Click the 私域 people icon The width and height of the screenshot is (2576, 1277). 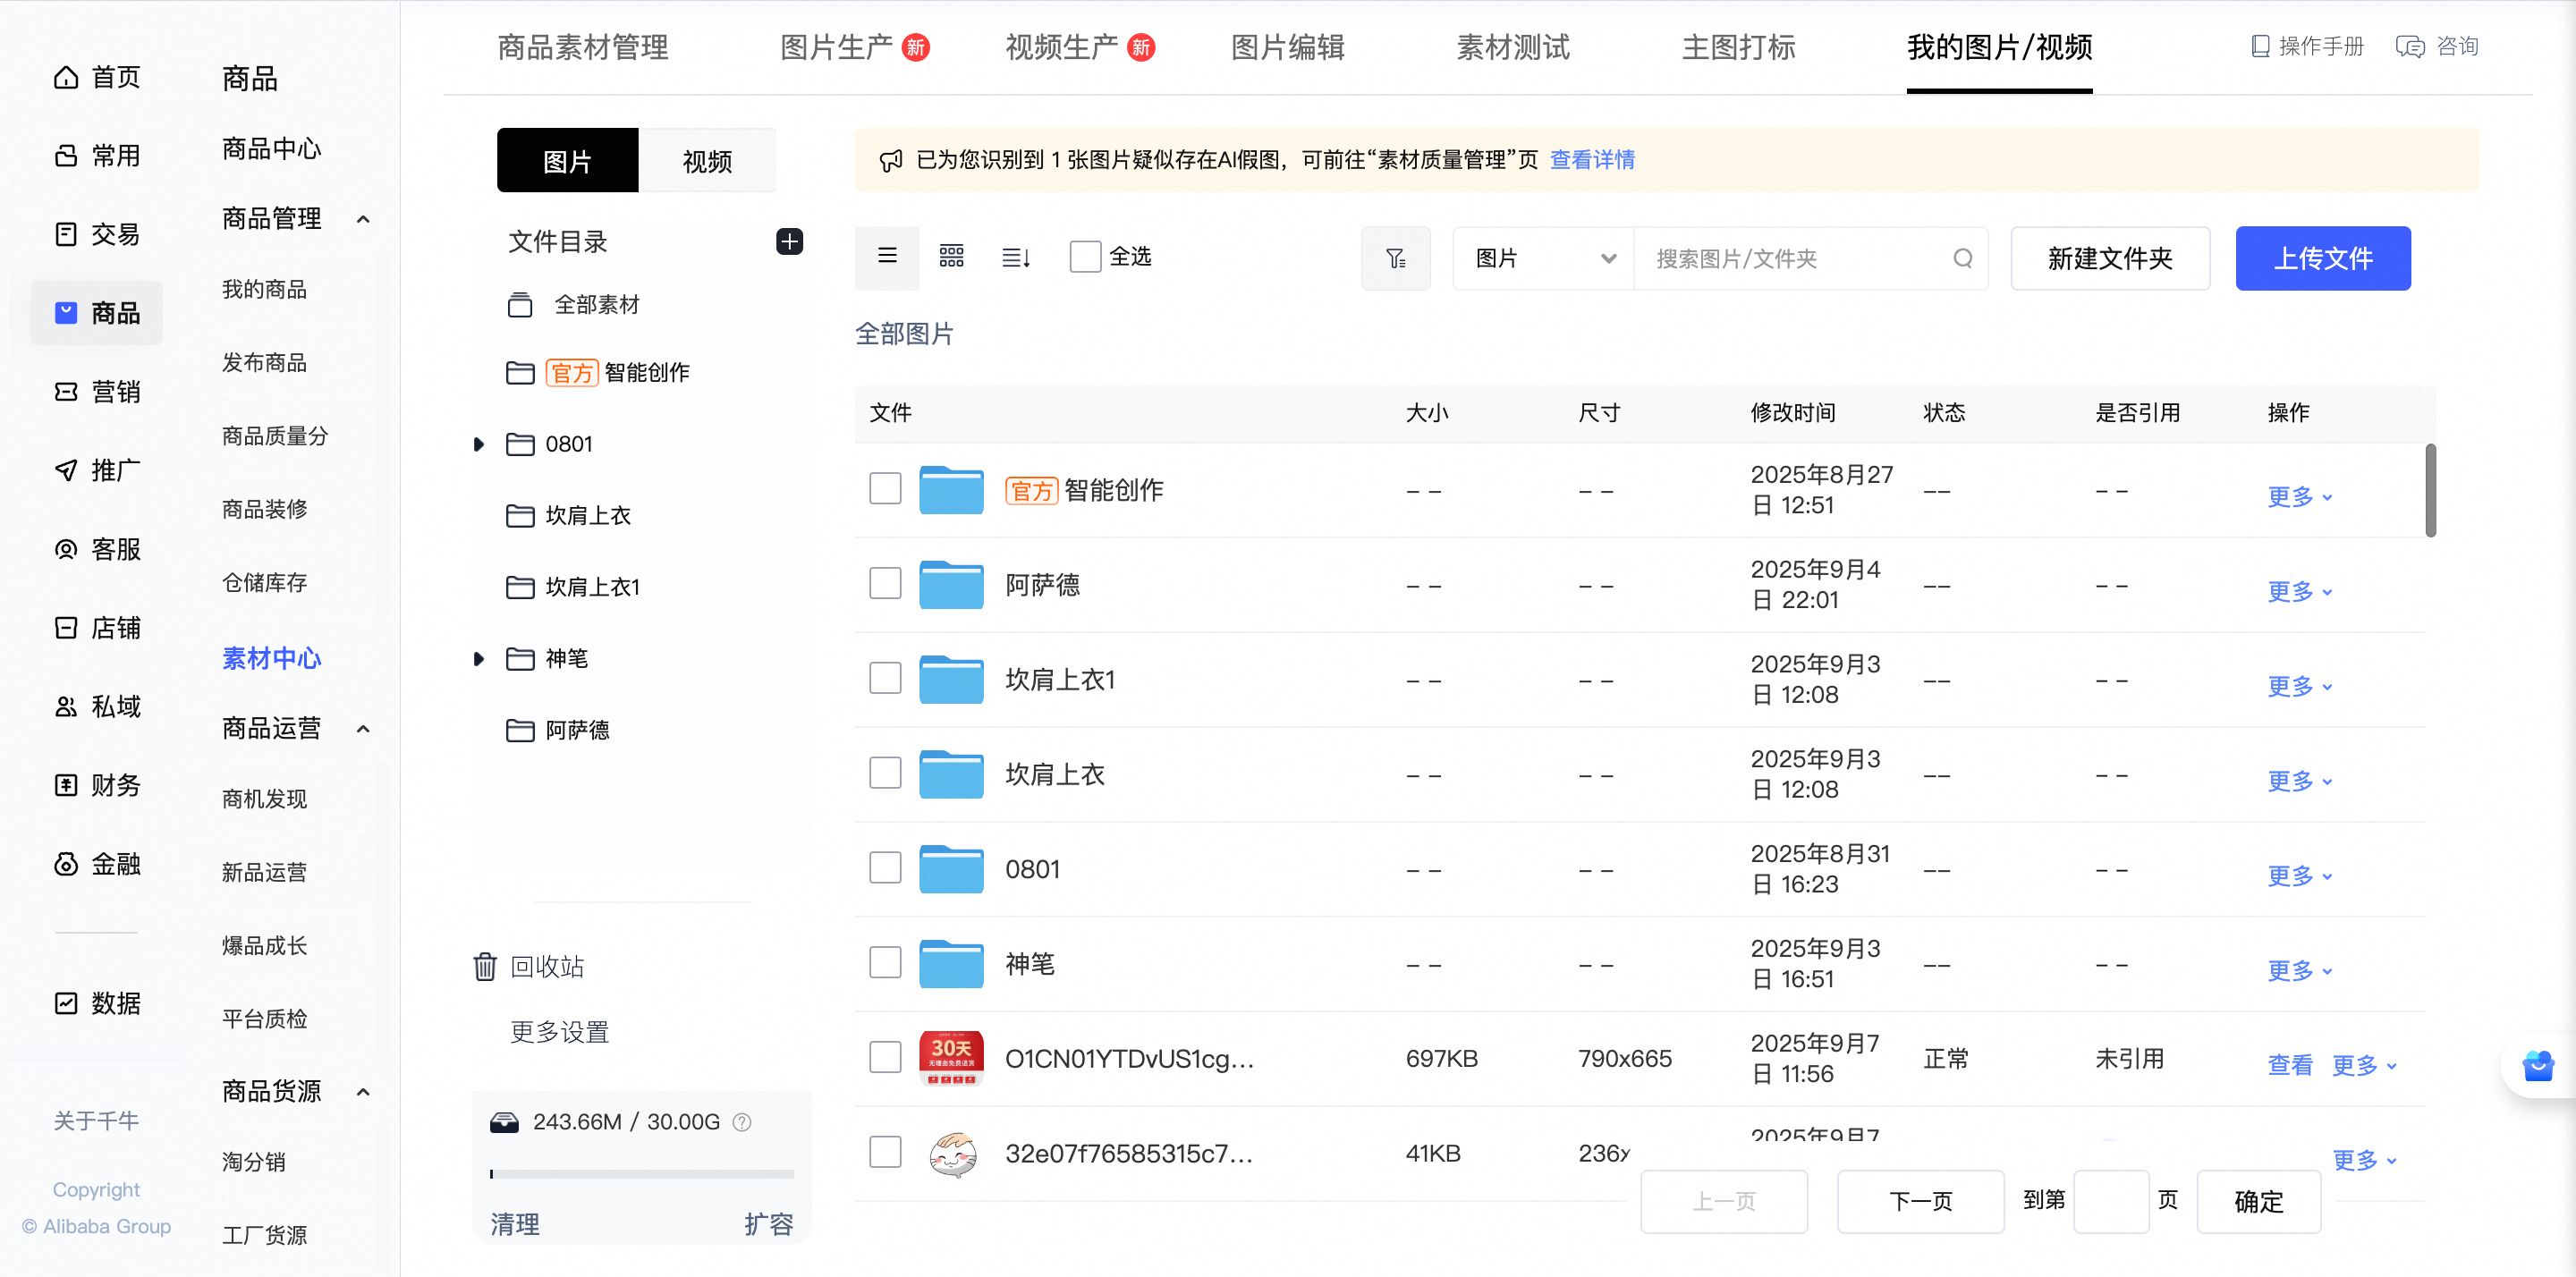(66, 706)
